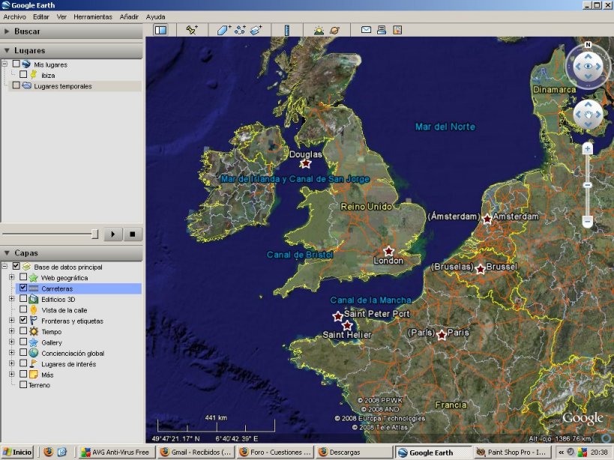Collapse the Mis lugares tree node

[4, 64]
